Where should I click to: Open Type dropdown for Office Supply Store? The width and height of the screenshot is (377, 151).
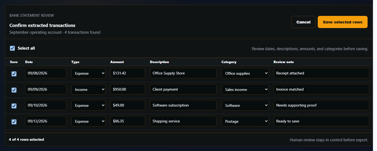88,73
